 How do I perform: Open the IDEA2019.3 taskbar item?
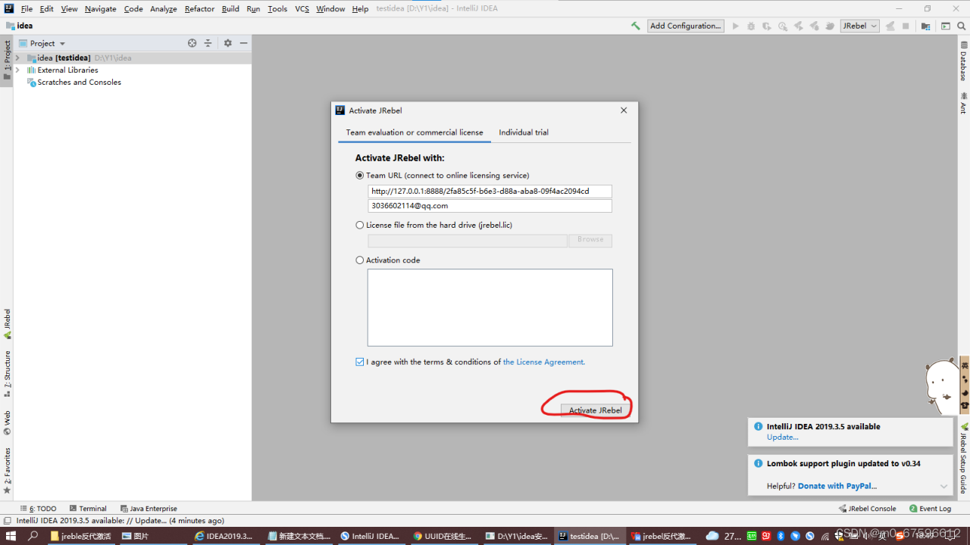click(224, 536)
